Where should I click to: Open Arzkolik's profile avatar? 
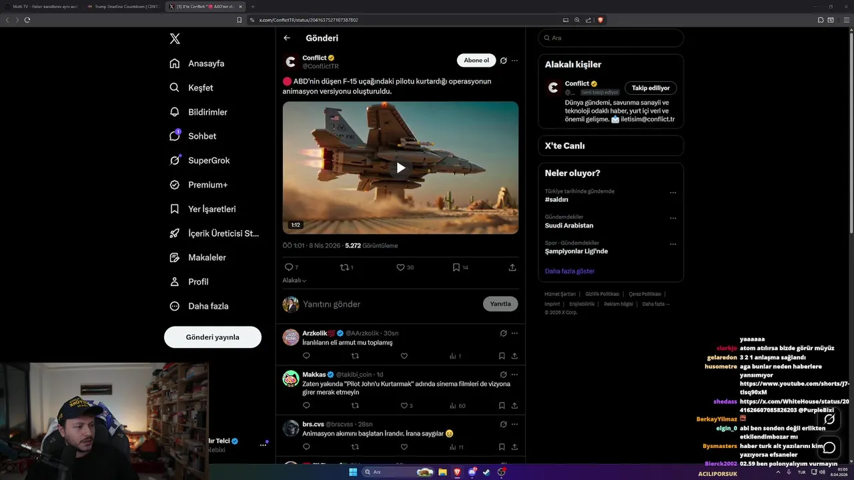(291, 337)
